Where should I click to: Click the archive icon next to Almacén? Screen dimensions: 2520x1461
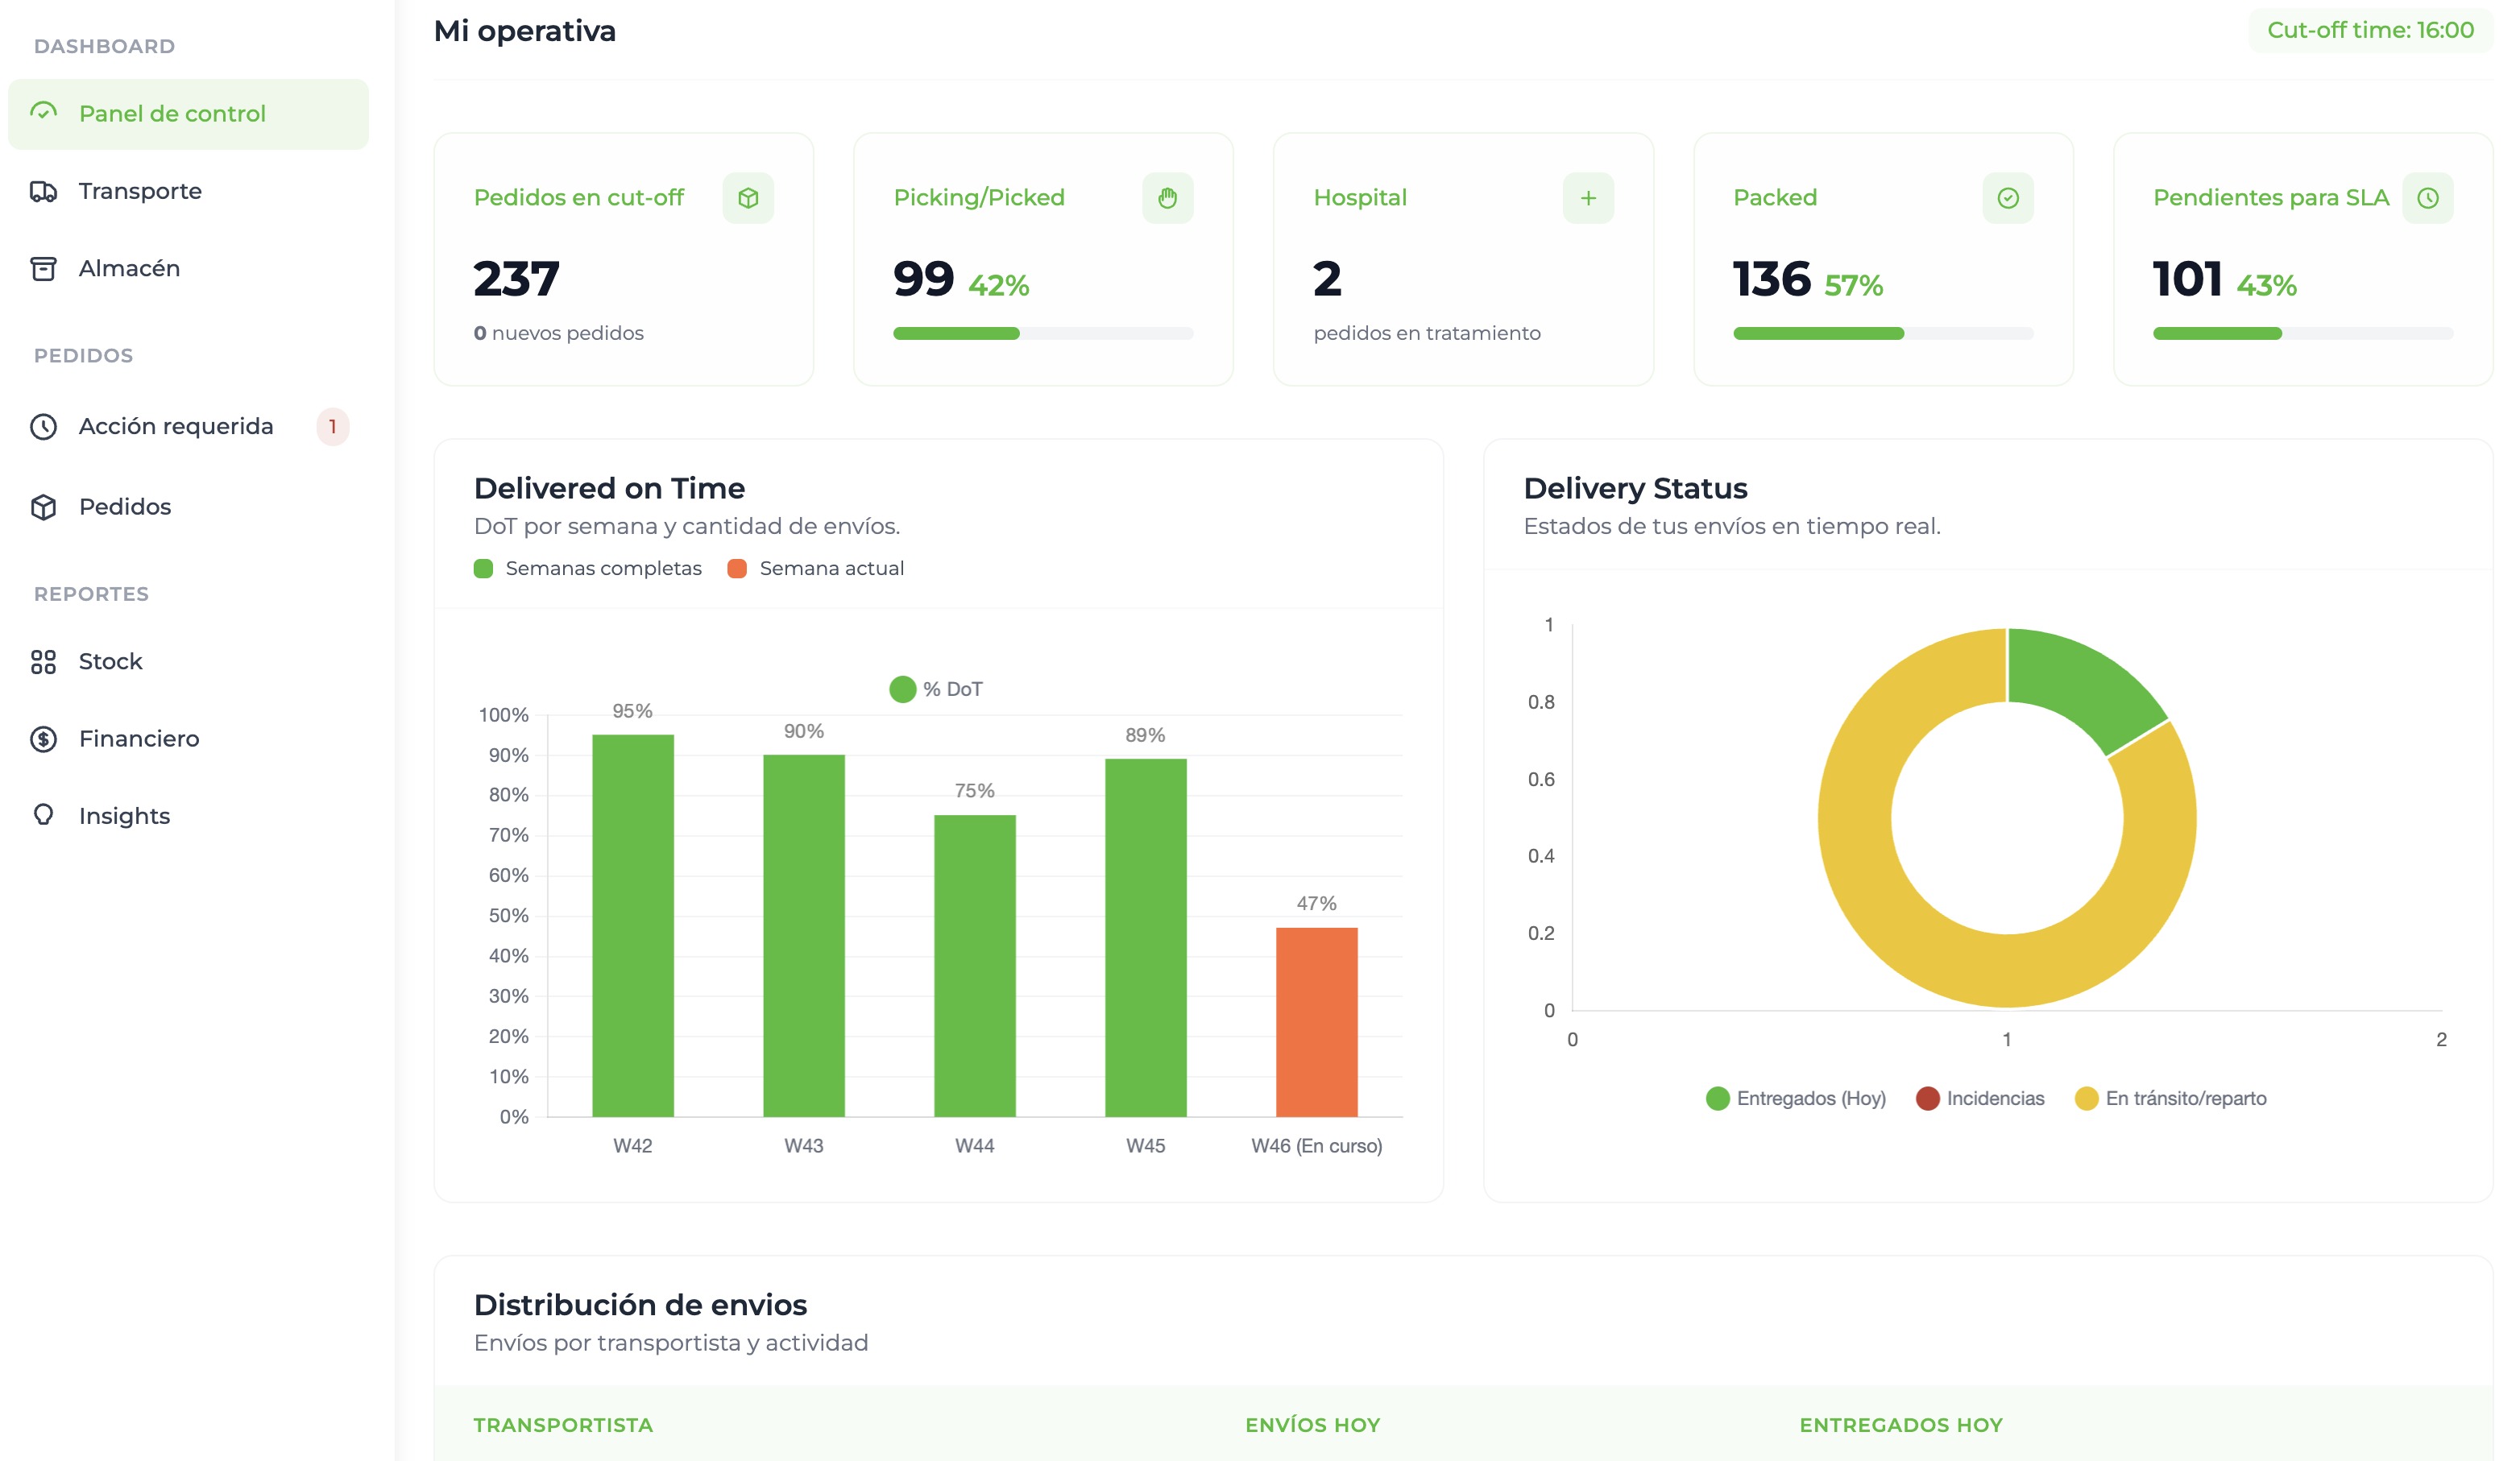(43, 268)
